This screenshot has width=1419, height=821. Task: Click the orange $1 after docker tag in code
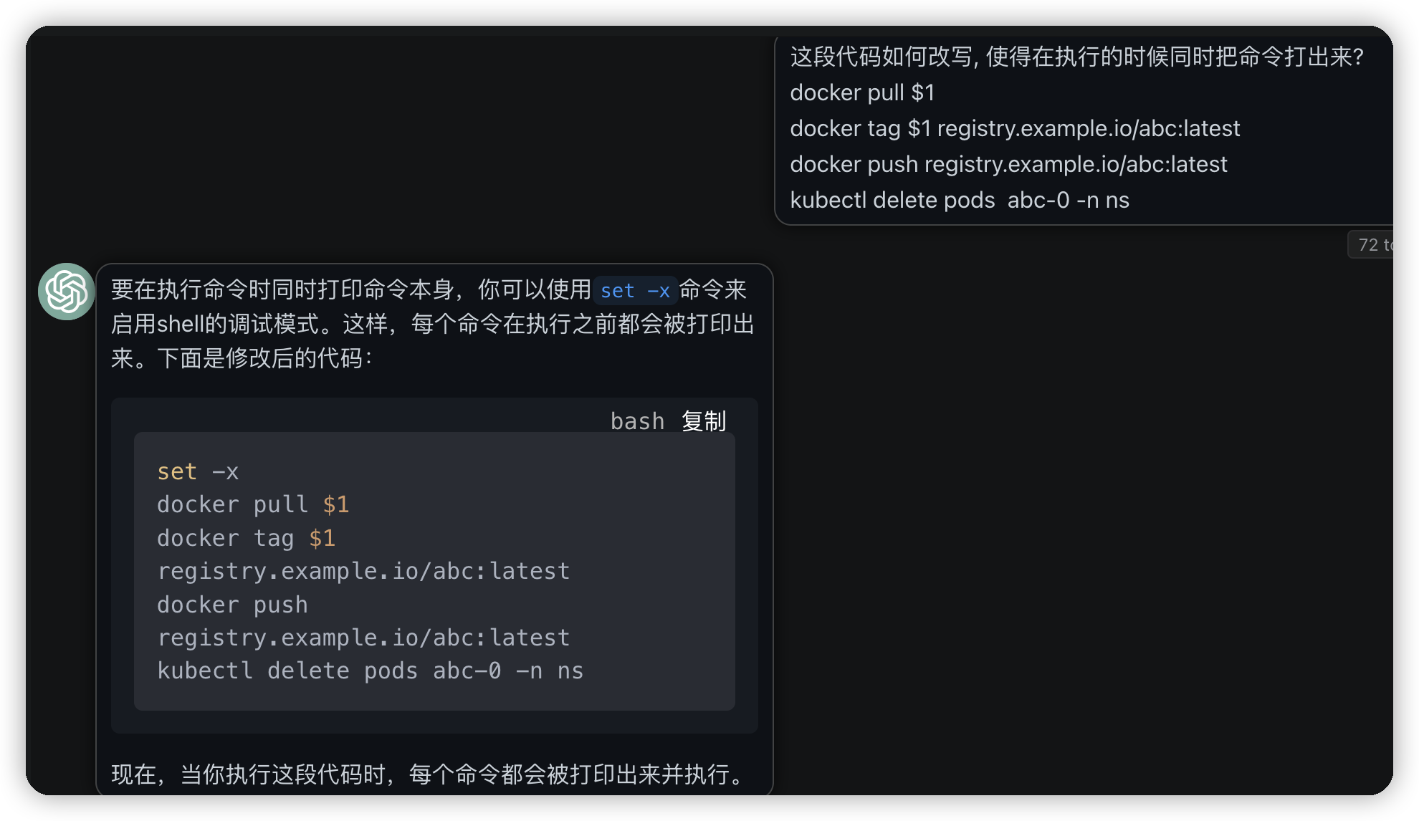click(x=322, y=538)
